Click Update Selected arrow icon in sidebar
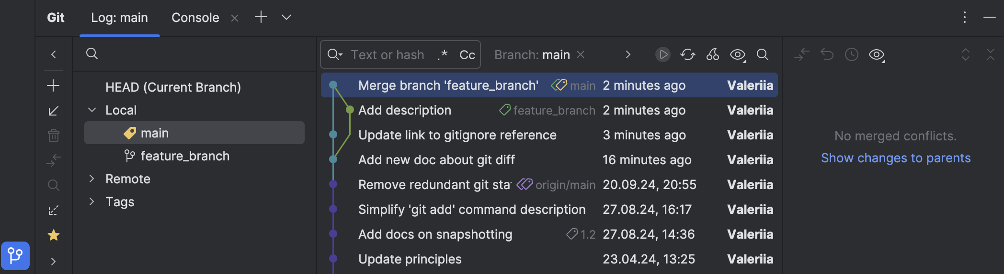The height and width of the screenshot is (274, 1004). (54, 111)
